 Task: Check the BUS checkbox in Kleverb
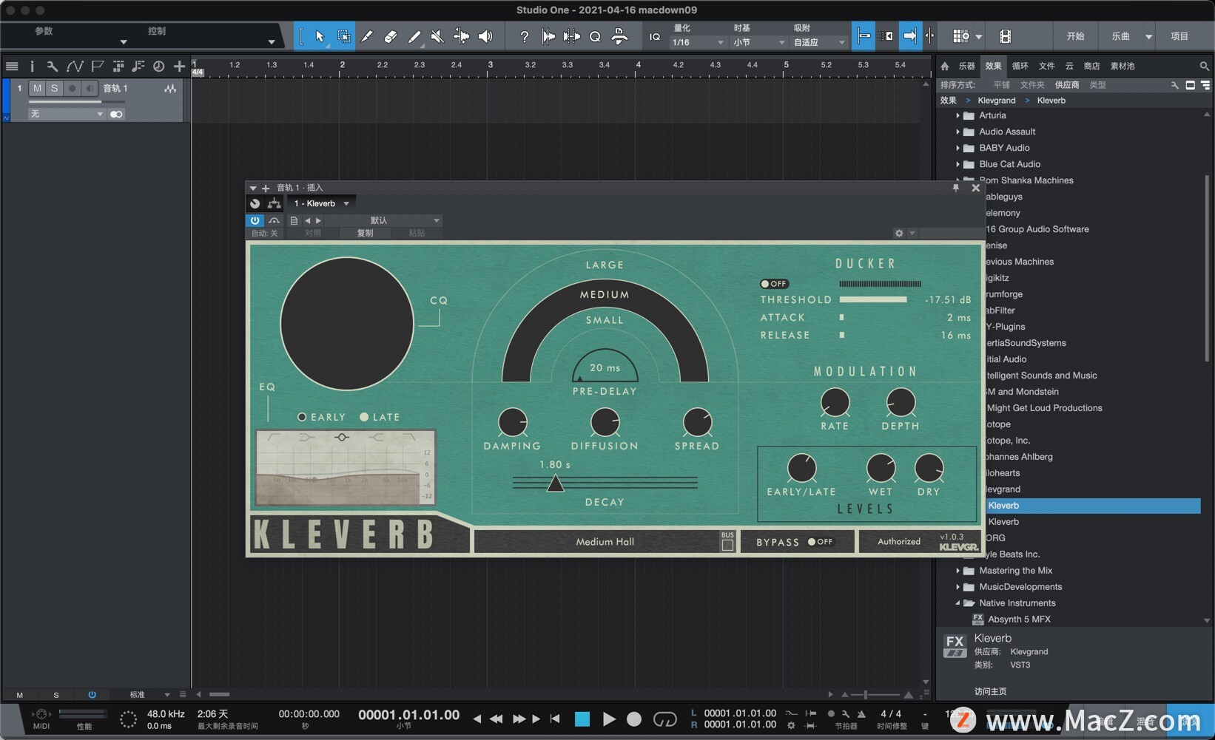point(727,545)
